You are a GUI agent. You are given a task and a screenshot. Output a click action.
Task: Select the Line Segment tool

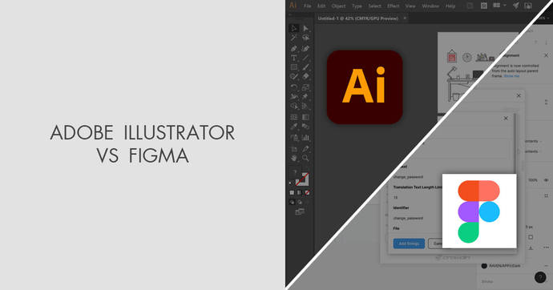305,58
